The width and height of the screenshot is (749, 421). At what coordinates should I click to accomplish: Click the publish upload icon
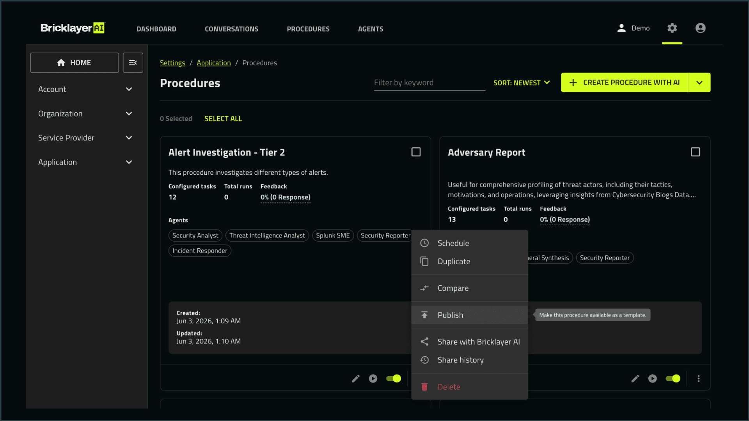424,315
